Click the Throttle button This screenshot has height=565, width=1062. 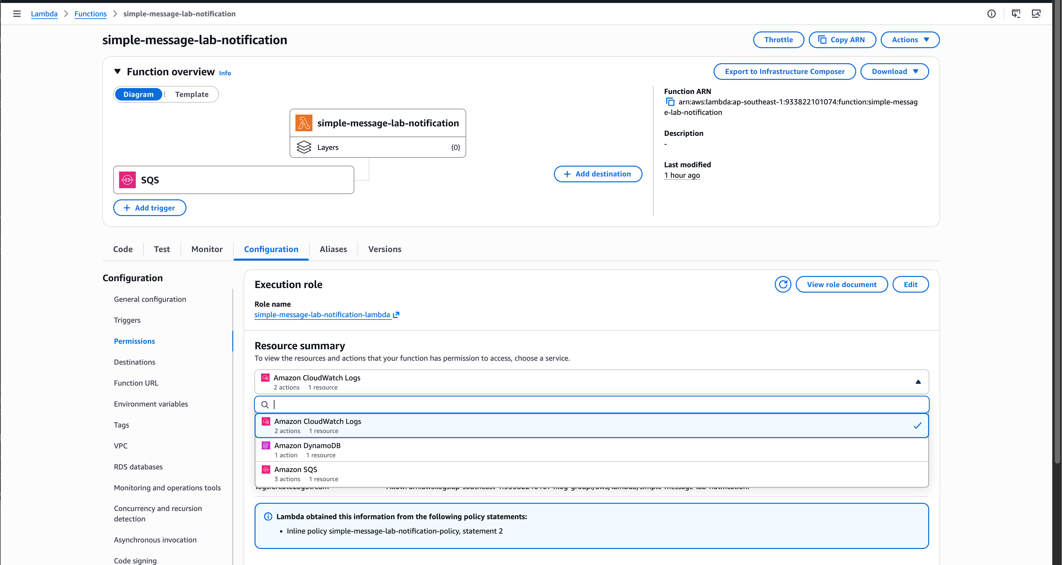778,40
